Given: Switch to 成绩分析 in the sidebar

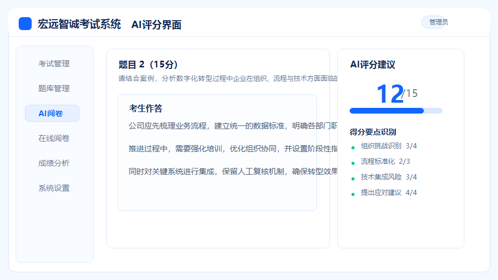Looking at the screenshot, I should pos(54,163).
